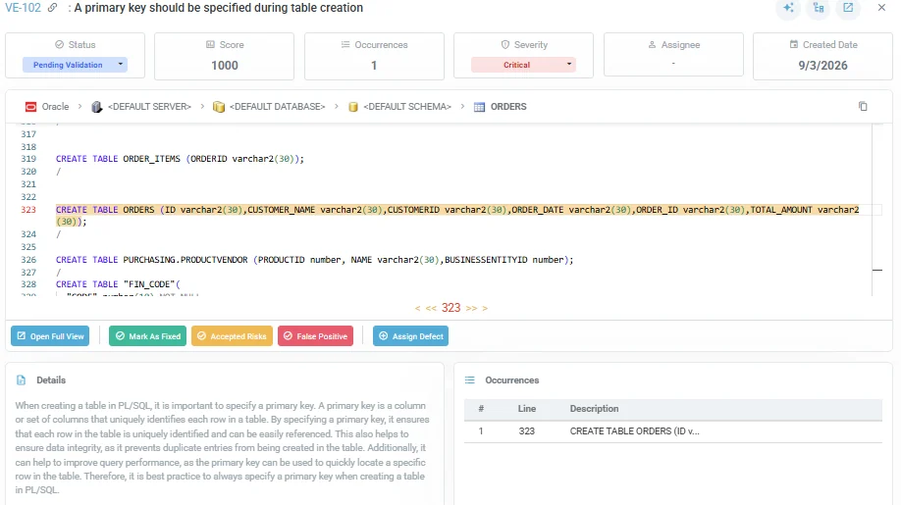Go to next occurrence with double right arrows

[471, 308]
